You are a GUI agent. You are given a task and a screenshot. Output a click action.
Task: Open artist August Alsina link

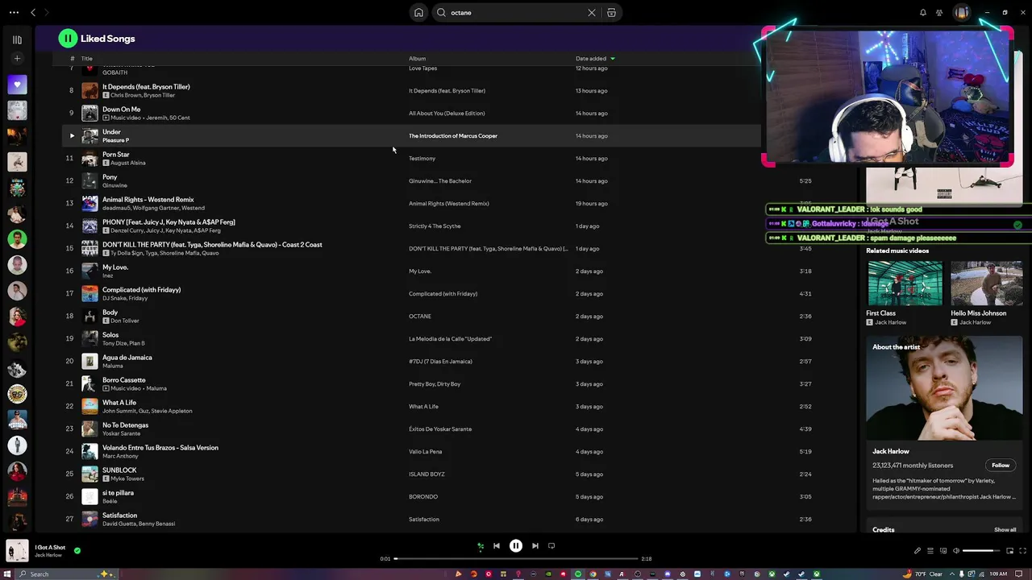click(x=127, y=163)
